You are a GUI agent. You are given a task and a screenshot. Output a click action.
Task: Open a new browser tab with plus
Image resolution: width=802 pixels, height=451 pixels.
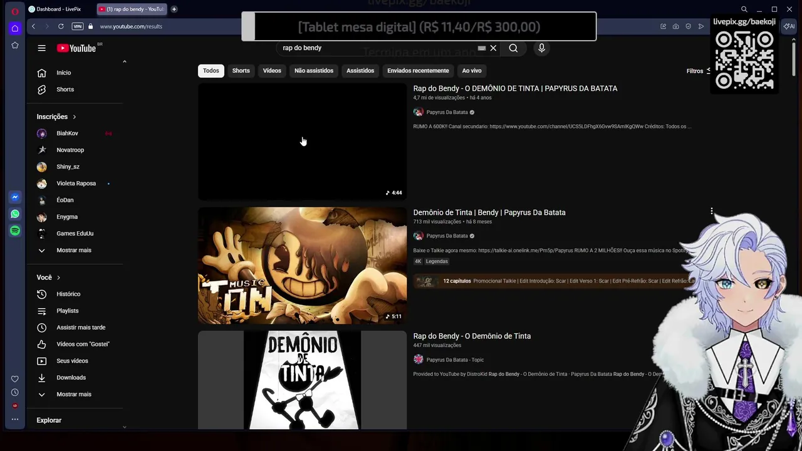(174, 9)
